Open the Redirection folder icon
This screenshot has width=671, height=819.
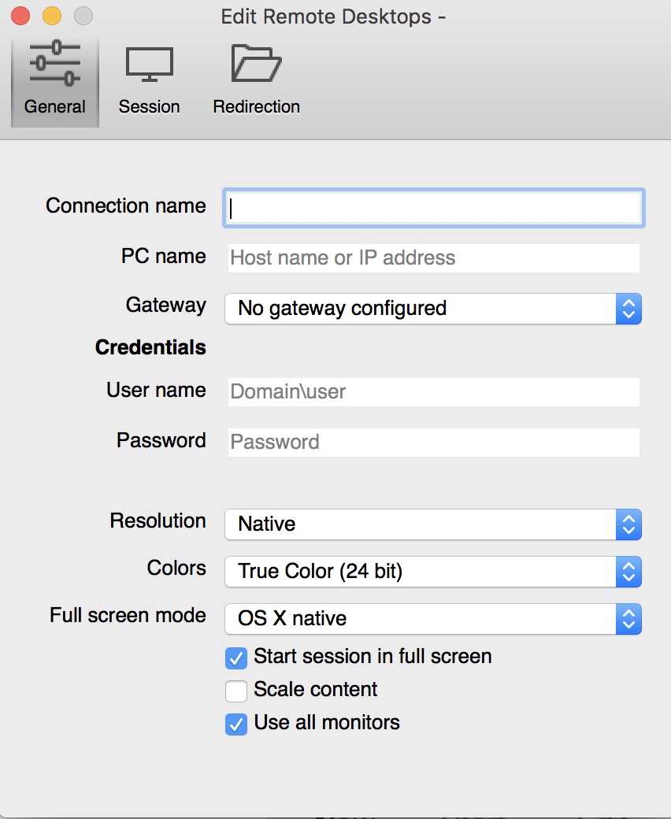[256, 63]
